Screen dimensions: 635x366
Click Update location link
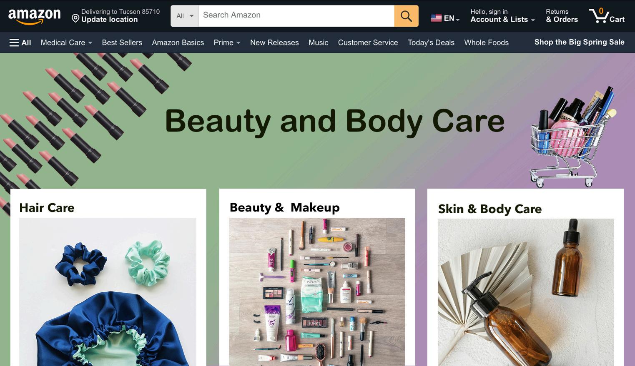(x=109, y=20)
